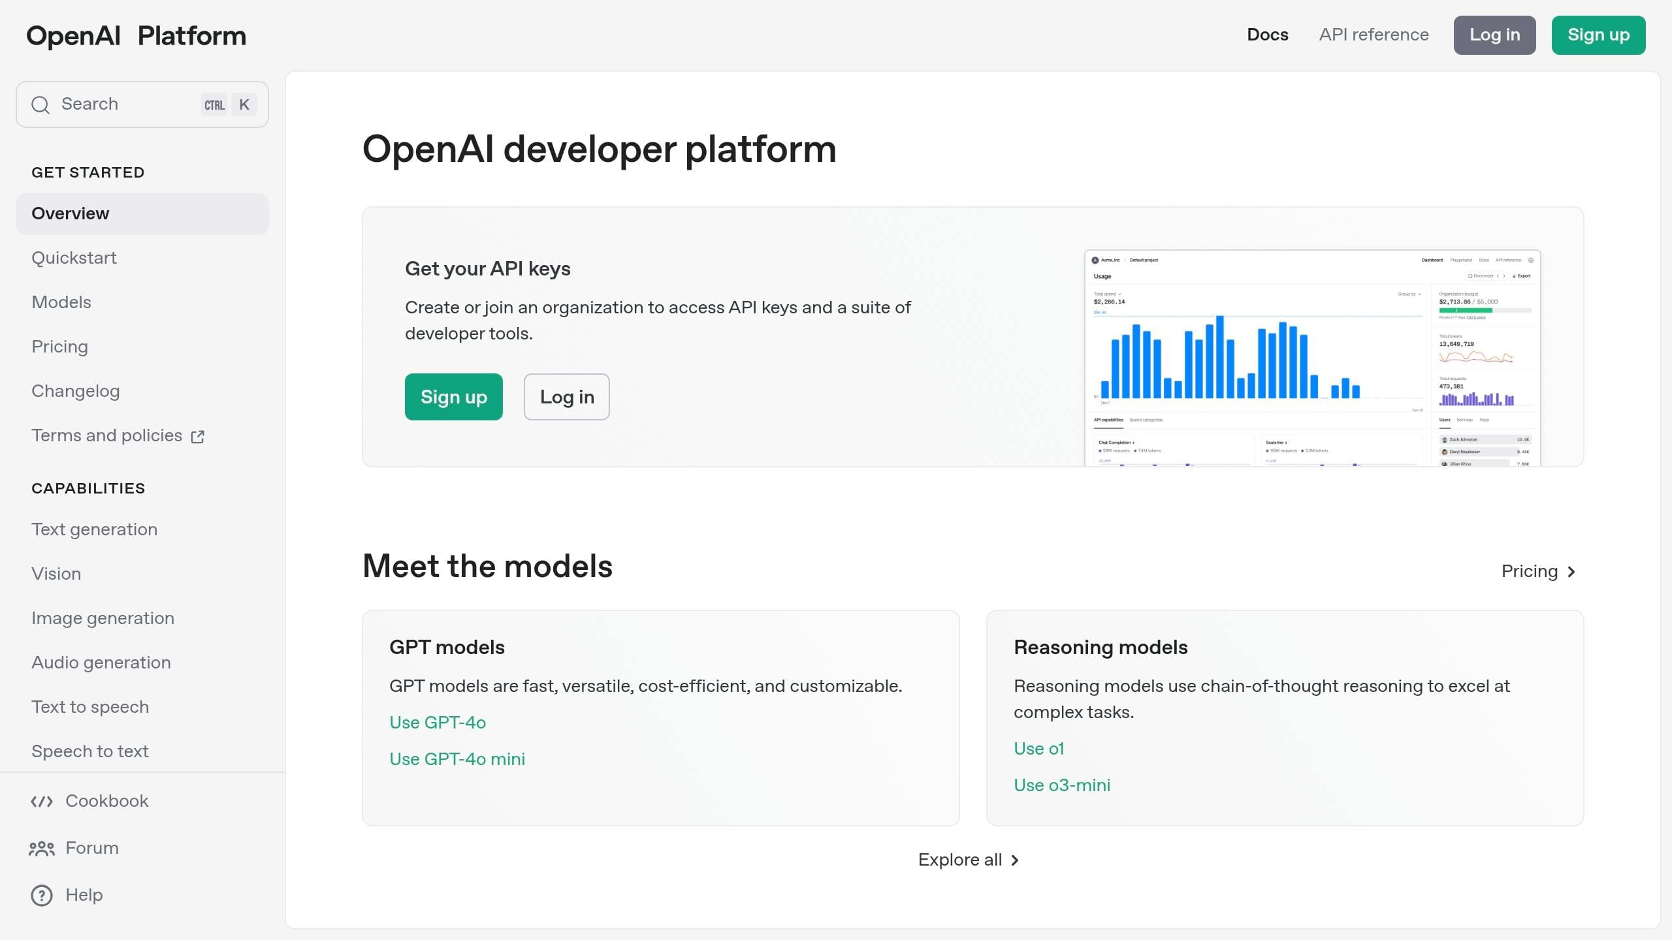Screen dimensions: 1672x940
Task: Click the CAPABILITIES section label
Action: click(x=88, y=488)
